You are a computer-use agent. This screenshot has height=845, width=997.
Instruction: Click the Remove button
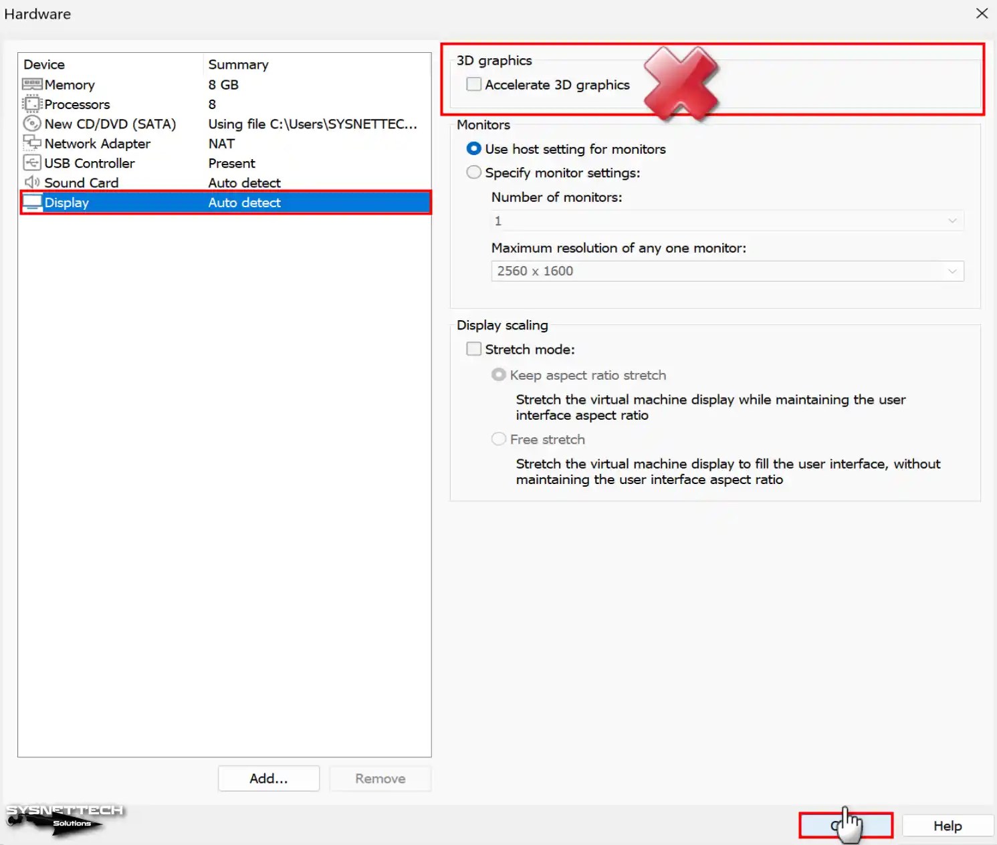tap(380, 778)
